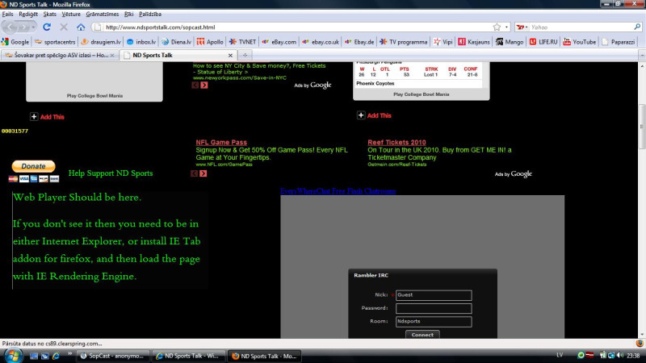646x363 pixels.
Task: Open the sportacentrs bookmark
Action: (55, 42)
